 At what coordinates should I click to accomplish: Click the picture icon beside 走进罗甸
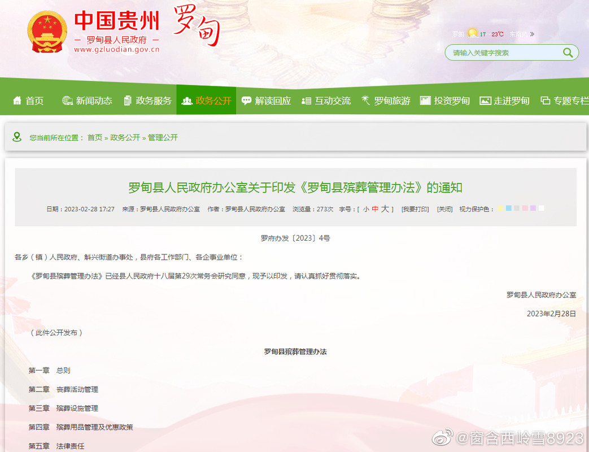click(x=485, y=101)
